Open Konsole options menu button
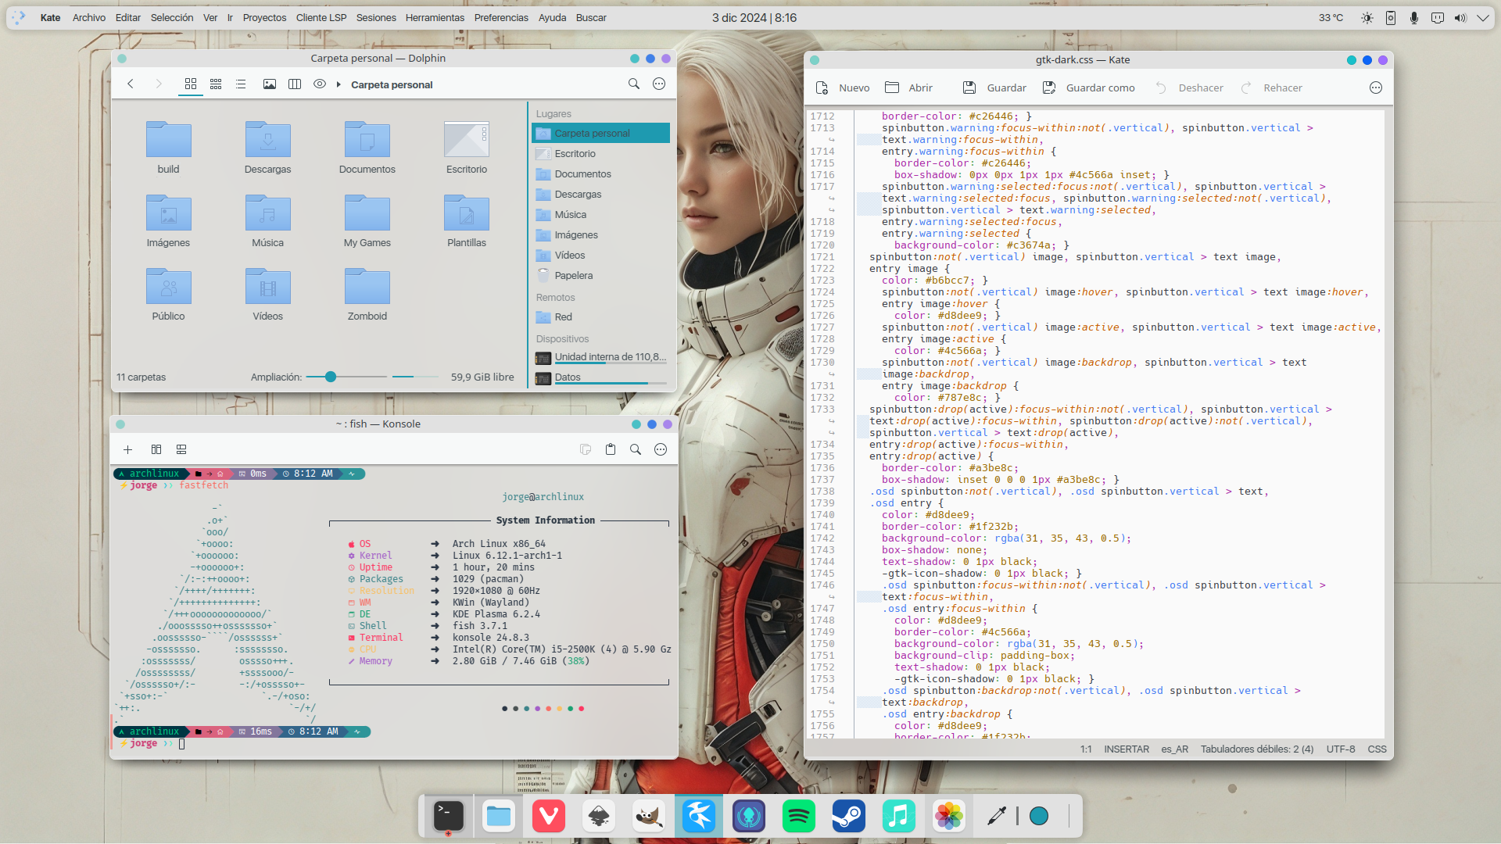The width and height of the screenshot is (1501, 844). coord(661,449)
